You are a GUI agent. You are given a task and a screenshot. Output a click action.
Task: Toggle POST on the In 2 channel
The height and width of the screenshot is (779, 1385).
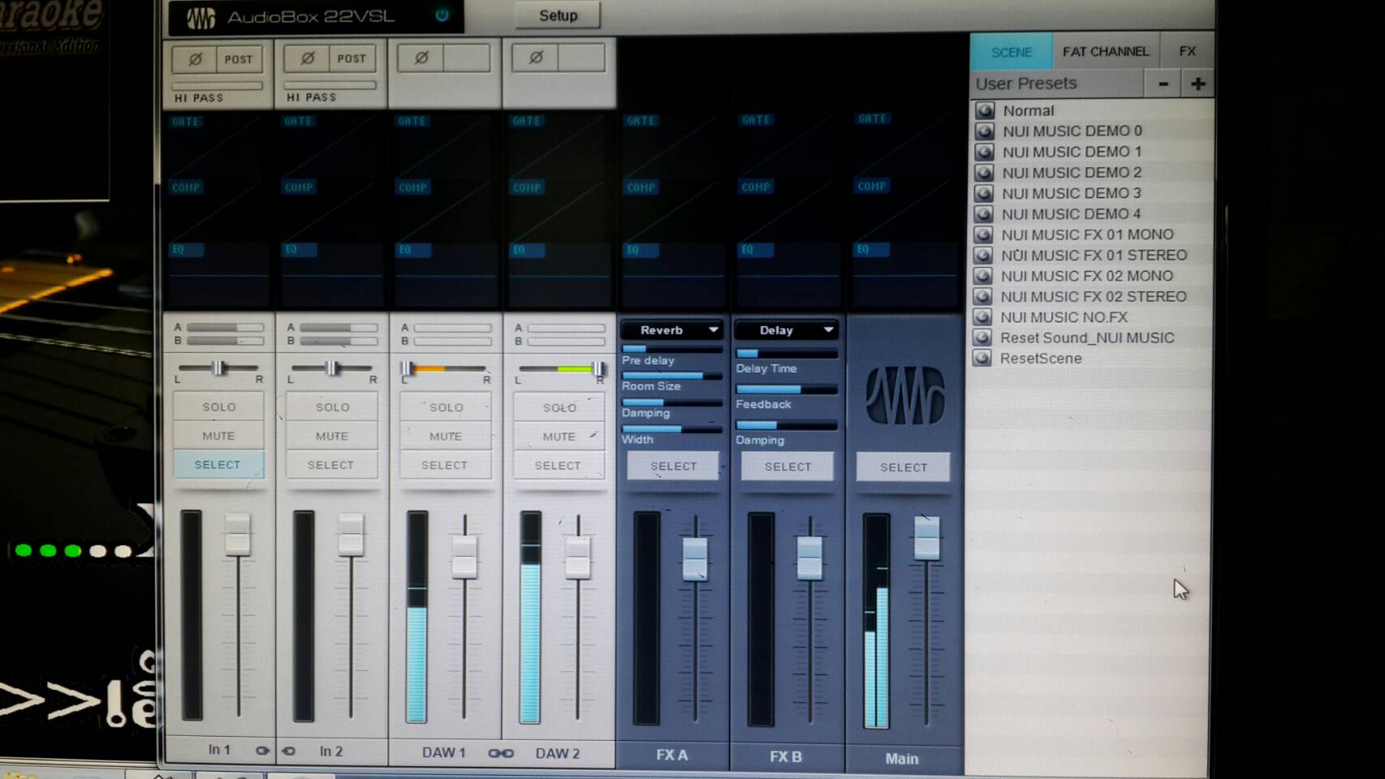point(352,58)
